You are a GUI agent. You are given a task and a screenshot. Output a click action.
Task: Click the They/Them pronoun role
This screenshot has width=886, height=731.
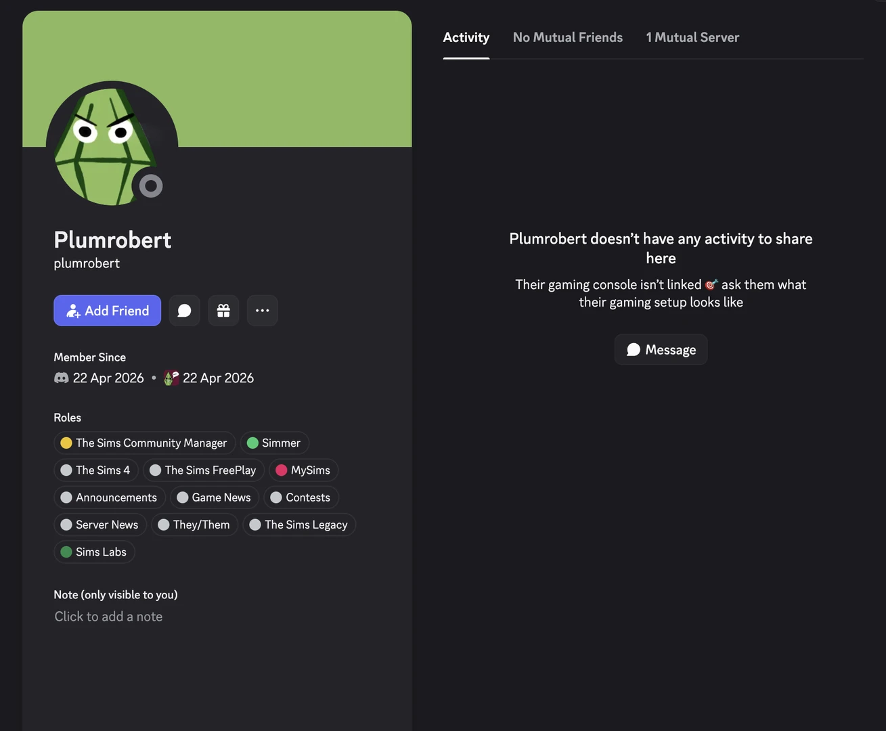click(x=194, y=524)
